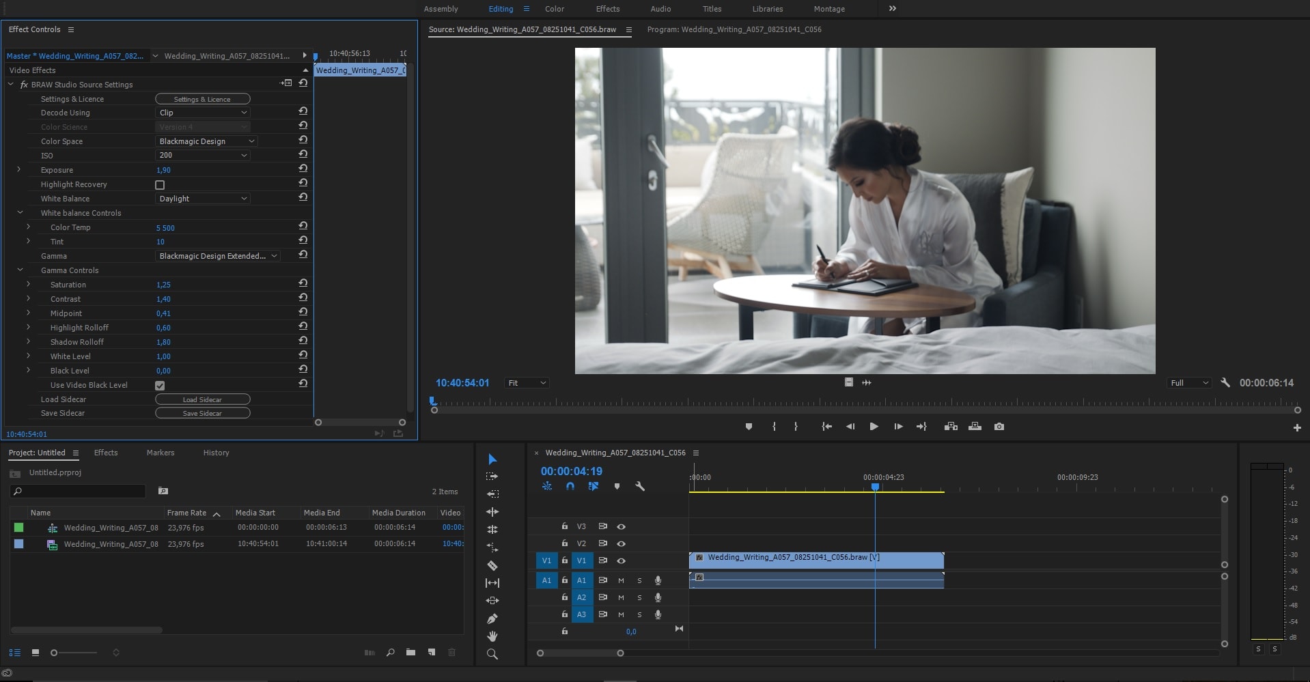Hide track V1 using the eye icon
Viewport: 1310px width, 682px height.
point(621,560)
